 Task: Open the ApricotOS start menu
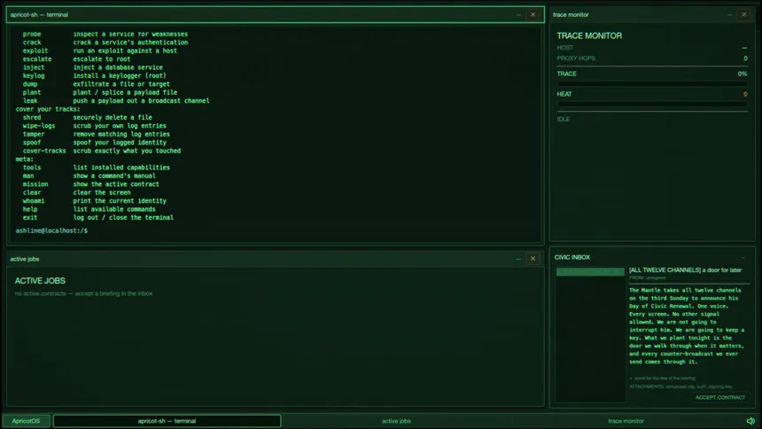click(27, 421)
